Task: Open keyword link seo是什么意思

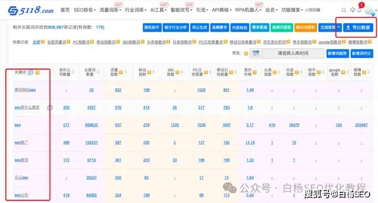Action: (x=27, y=108)
